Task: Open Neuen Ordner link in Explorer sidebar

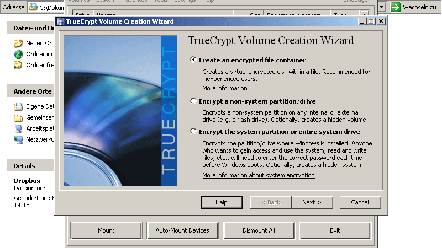Action: [x=39, y=43]
